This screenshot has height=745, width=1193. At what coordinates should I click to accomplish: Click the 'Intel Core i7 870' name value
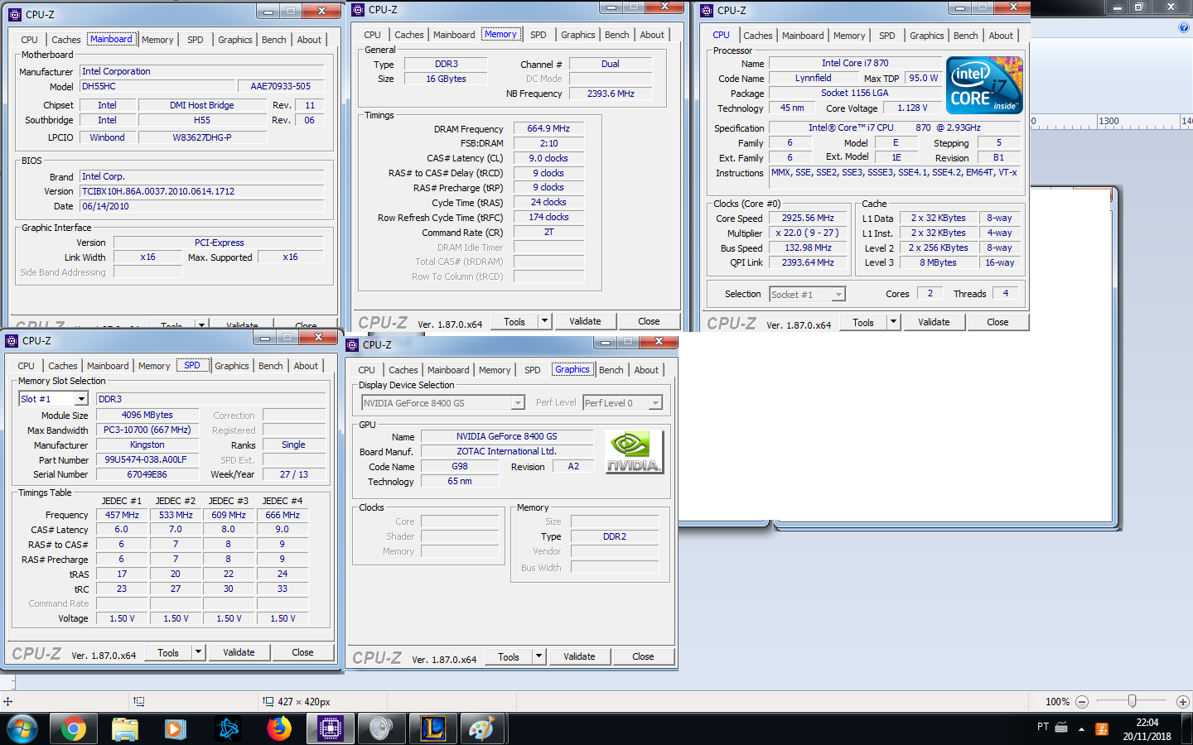click(x=855, y=63)
